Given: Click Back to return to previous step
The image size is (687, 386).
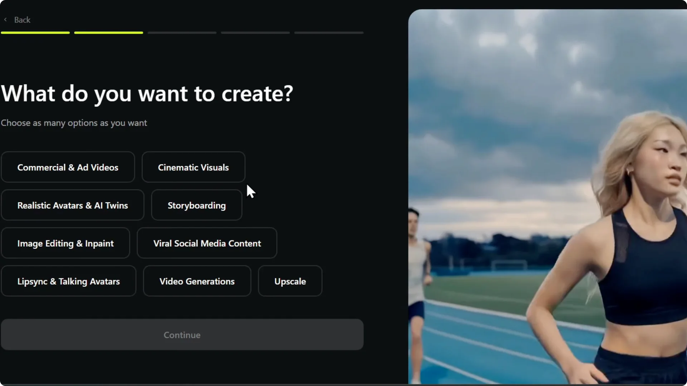Looking at the screenshot, I should [x=22, y=20].
